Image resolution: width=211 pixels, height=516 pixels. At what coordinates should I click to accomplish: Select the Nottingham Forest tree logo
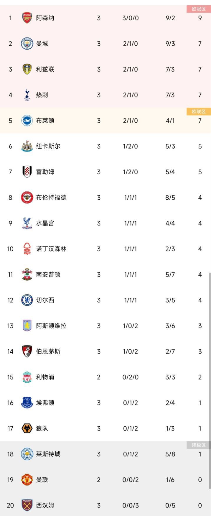pos(27,249)
